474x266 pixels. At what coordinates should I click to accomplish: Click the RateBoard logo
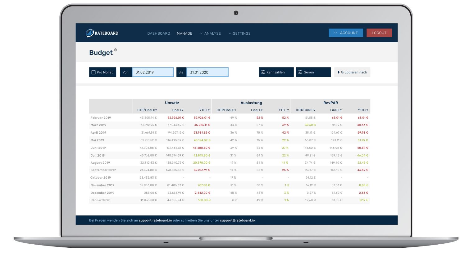point(102,33)
